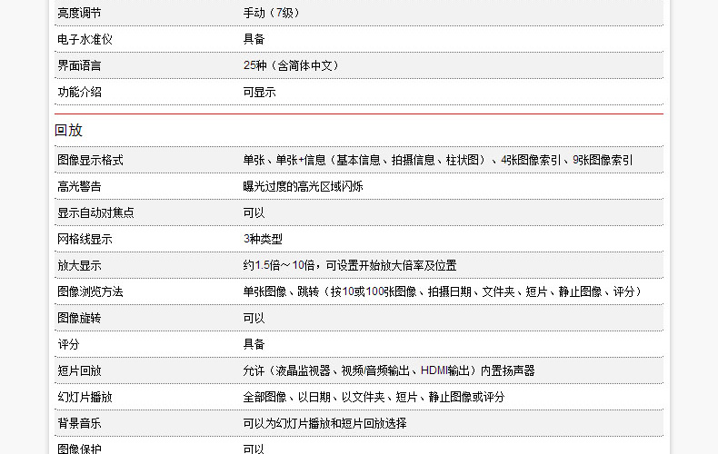Select the 图像浏览方法 row label

90,291
